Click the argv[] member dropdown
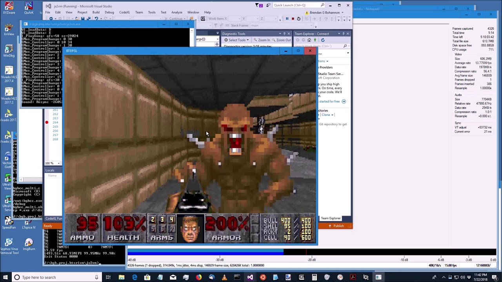 click(207, 39)
